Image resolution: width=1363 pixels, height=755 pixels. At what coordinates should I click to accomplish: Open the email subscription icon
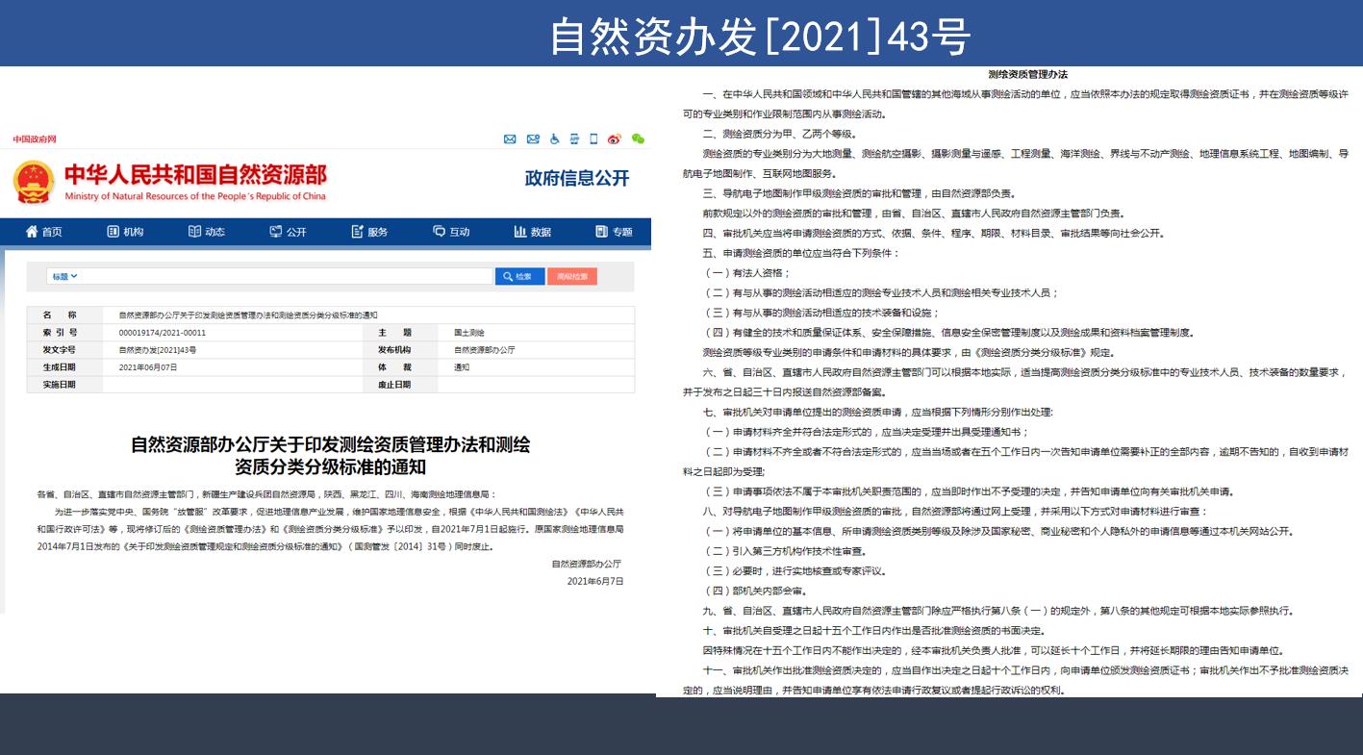[x=532, y=139]
